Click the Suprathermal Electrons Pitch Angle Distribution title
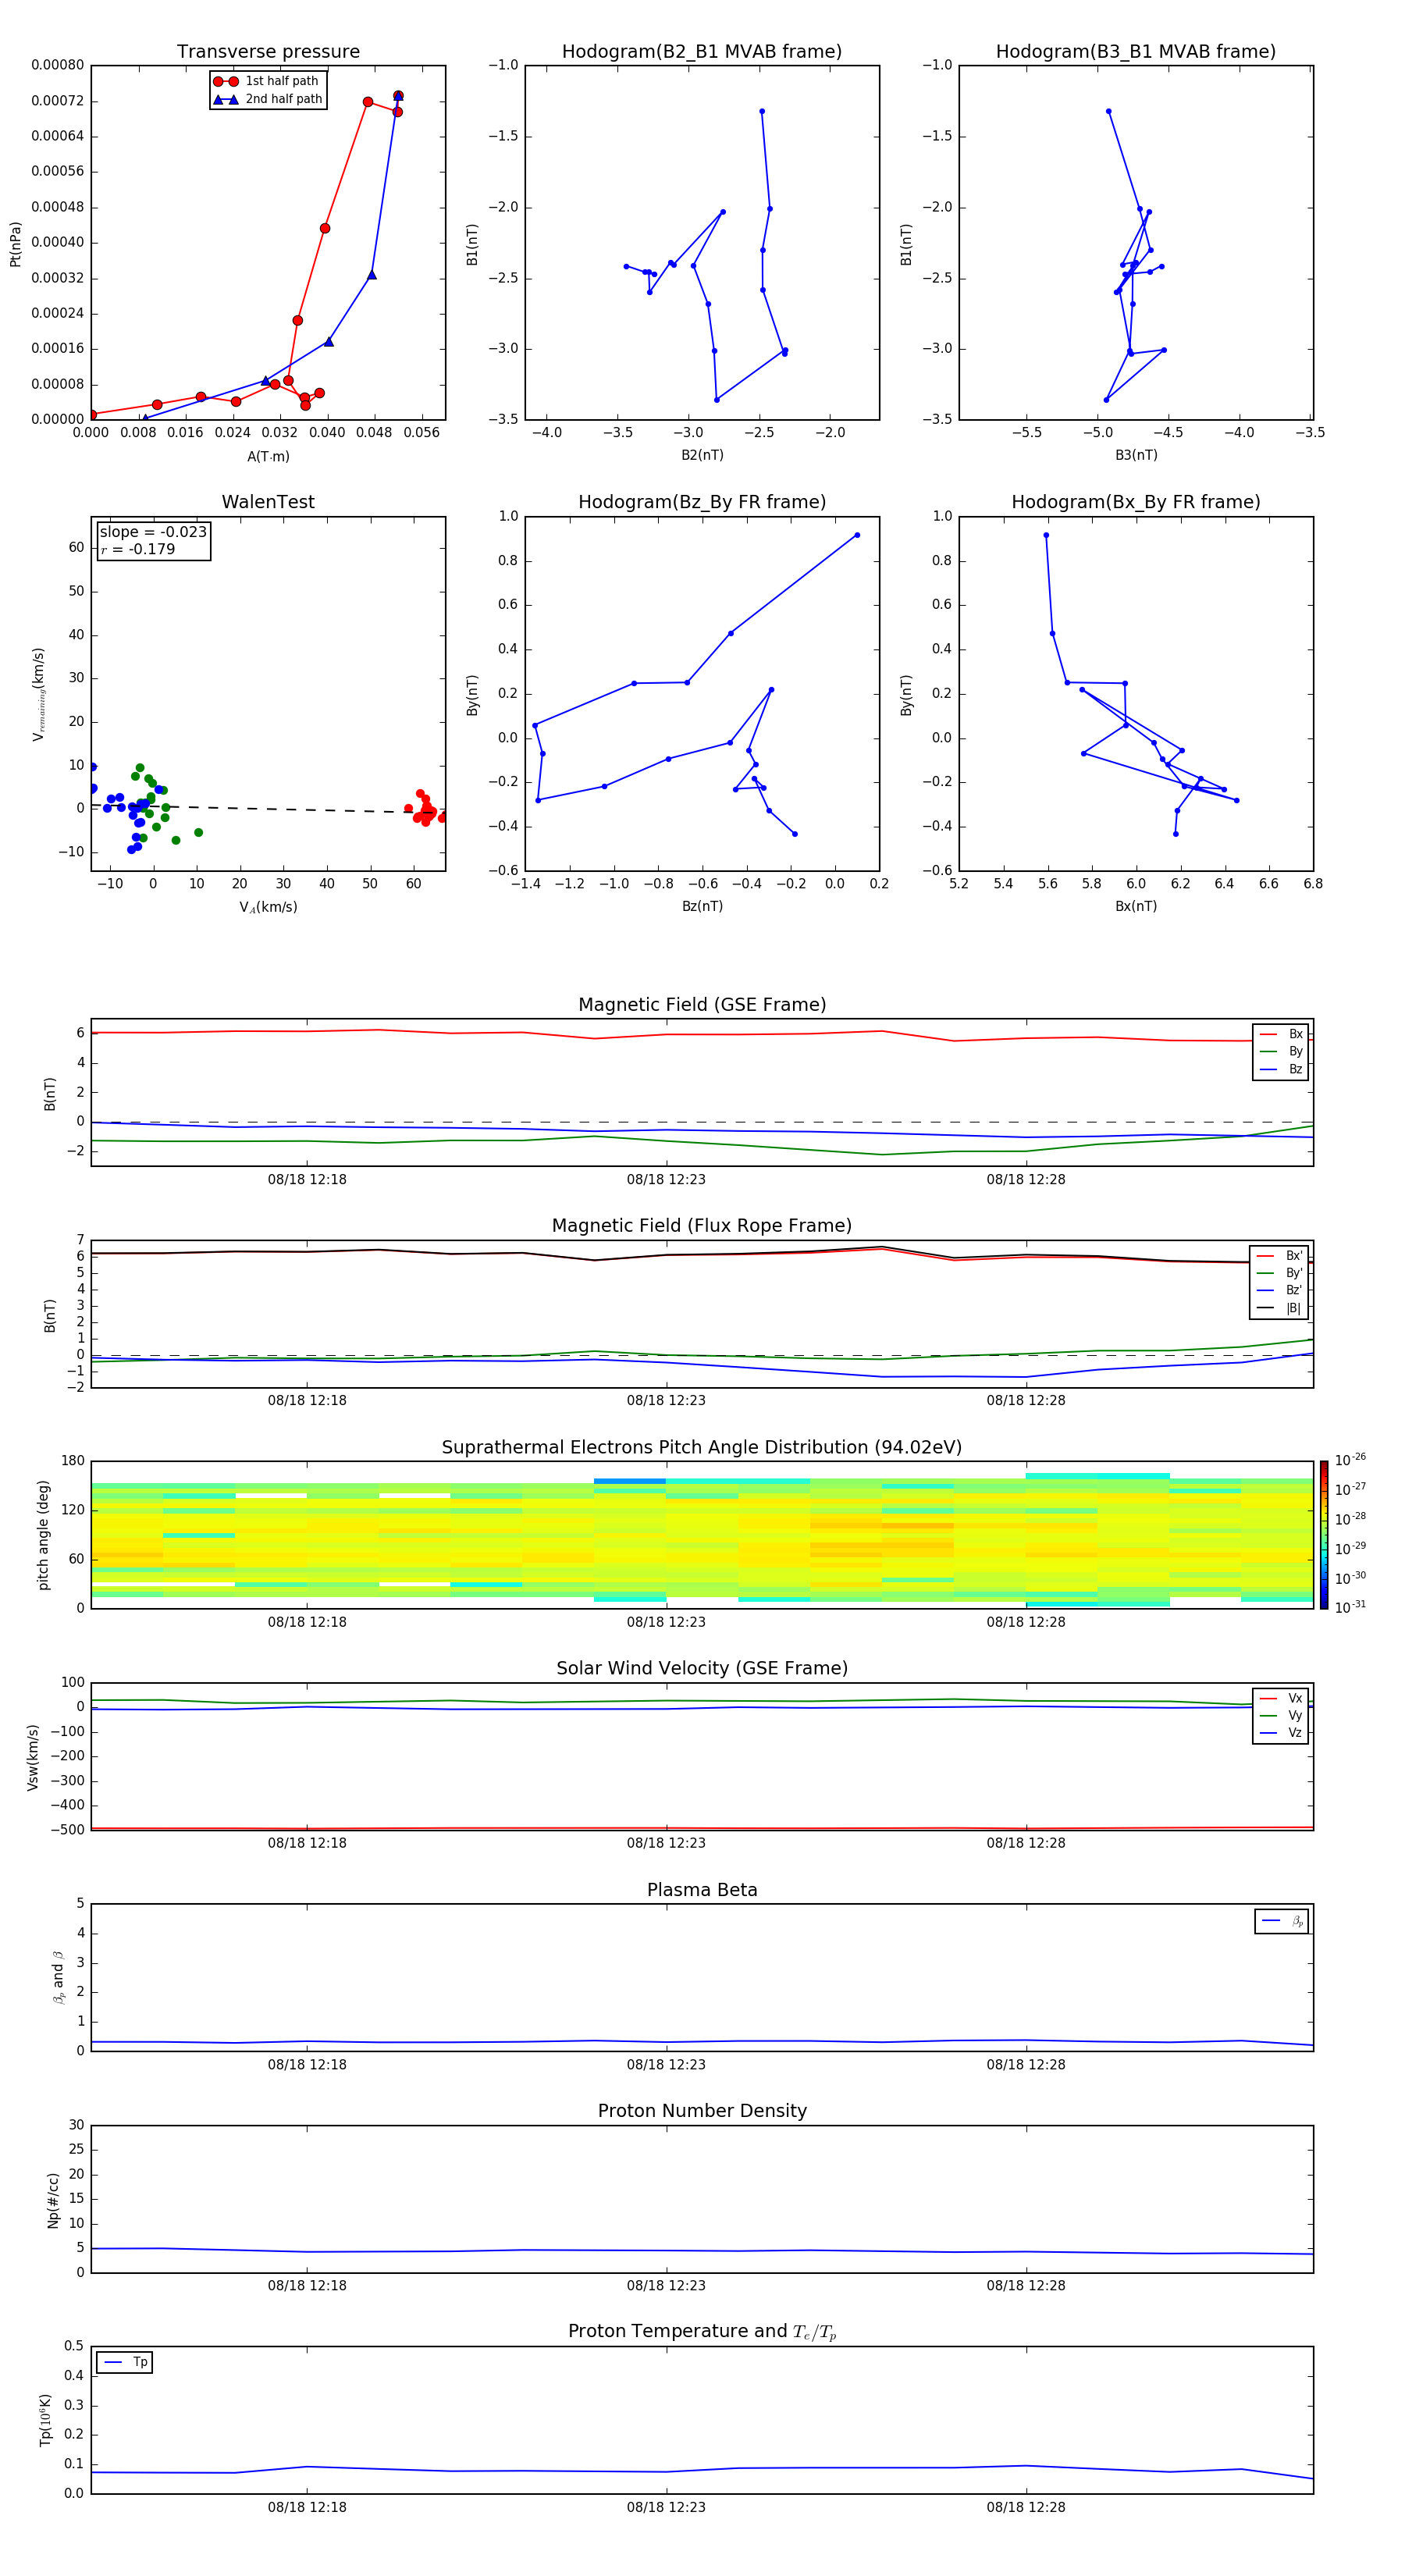1405x2576 pixels. pyautogui.click(x=702, y=1448)
